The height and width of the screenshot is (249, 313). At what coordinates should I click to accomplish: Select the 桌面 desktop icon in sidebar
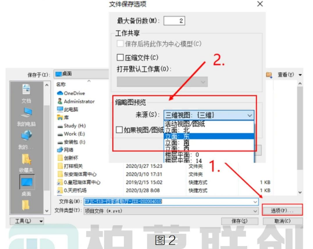point(27,182)
